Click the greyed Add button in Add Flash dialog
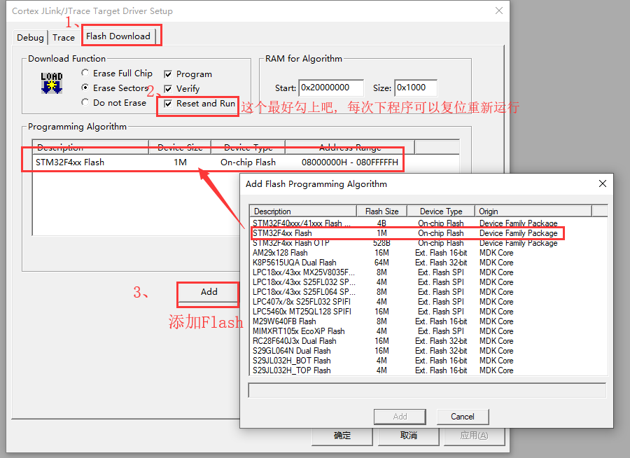Screen dimensions: 630x458 400,417
